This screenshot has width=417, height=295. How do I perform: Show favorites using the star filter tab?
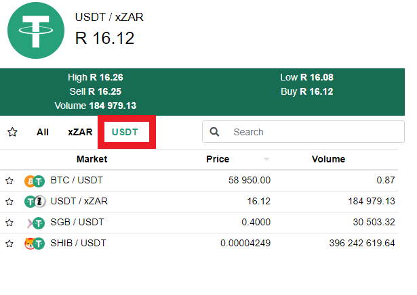pyautogui.click(x=12, y=132)
